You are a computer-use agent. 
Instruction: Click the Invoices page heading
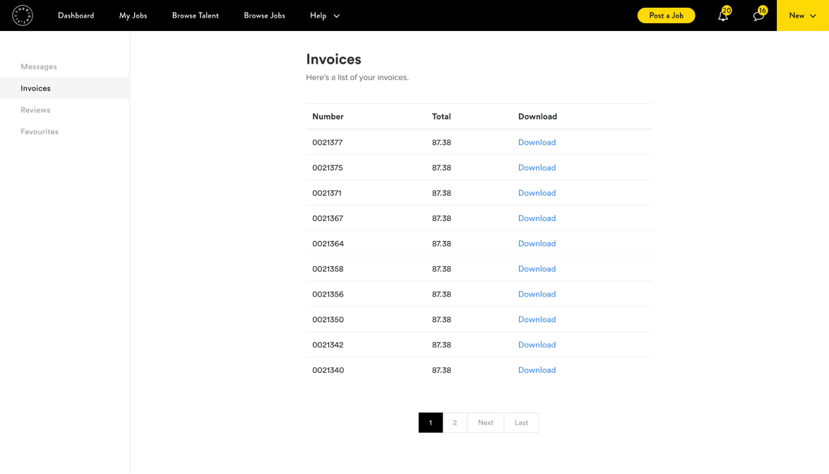[x=333, y=59]
